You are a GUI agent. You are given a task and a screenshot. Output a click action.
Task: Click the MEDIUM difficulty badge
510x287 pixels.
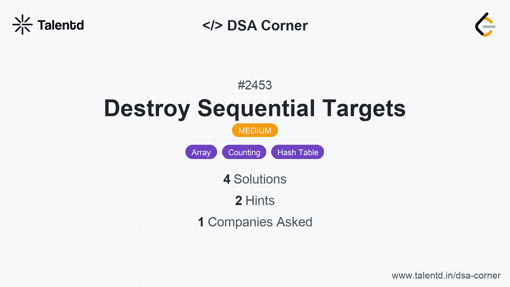point(255,130)
